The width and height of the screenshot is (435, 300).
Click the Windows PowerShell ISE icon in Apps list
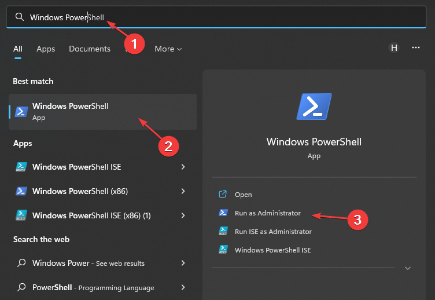pyautogui.click(x=21, y=167)
